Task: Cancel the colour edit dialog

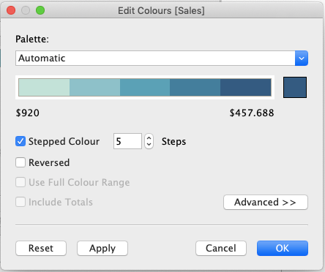Action: (x=221, y=249)
